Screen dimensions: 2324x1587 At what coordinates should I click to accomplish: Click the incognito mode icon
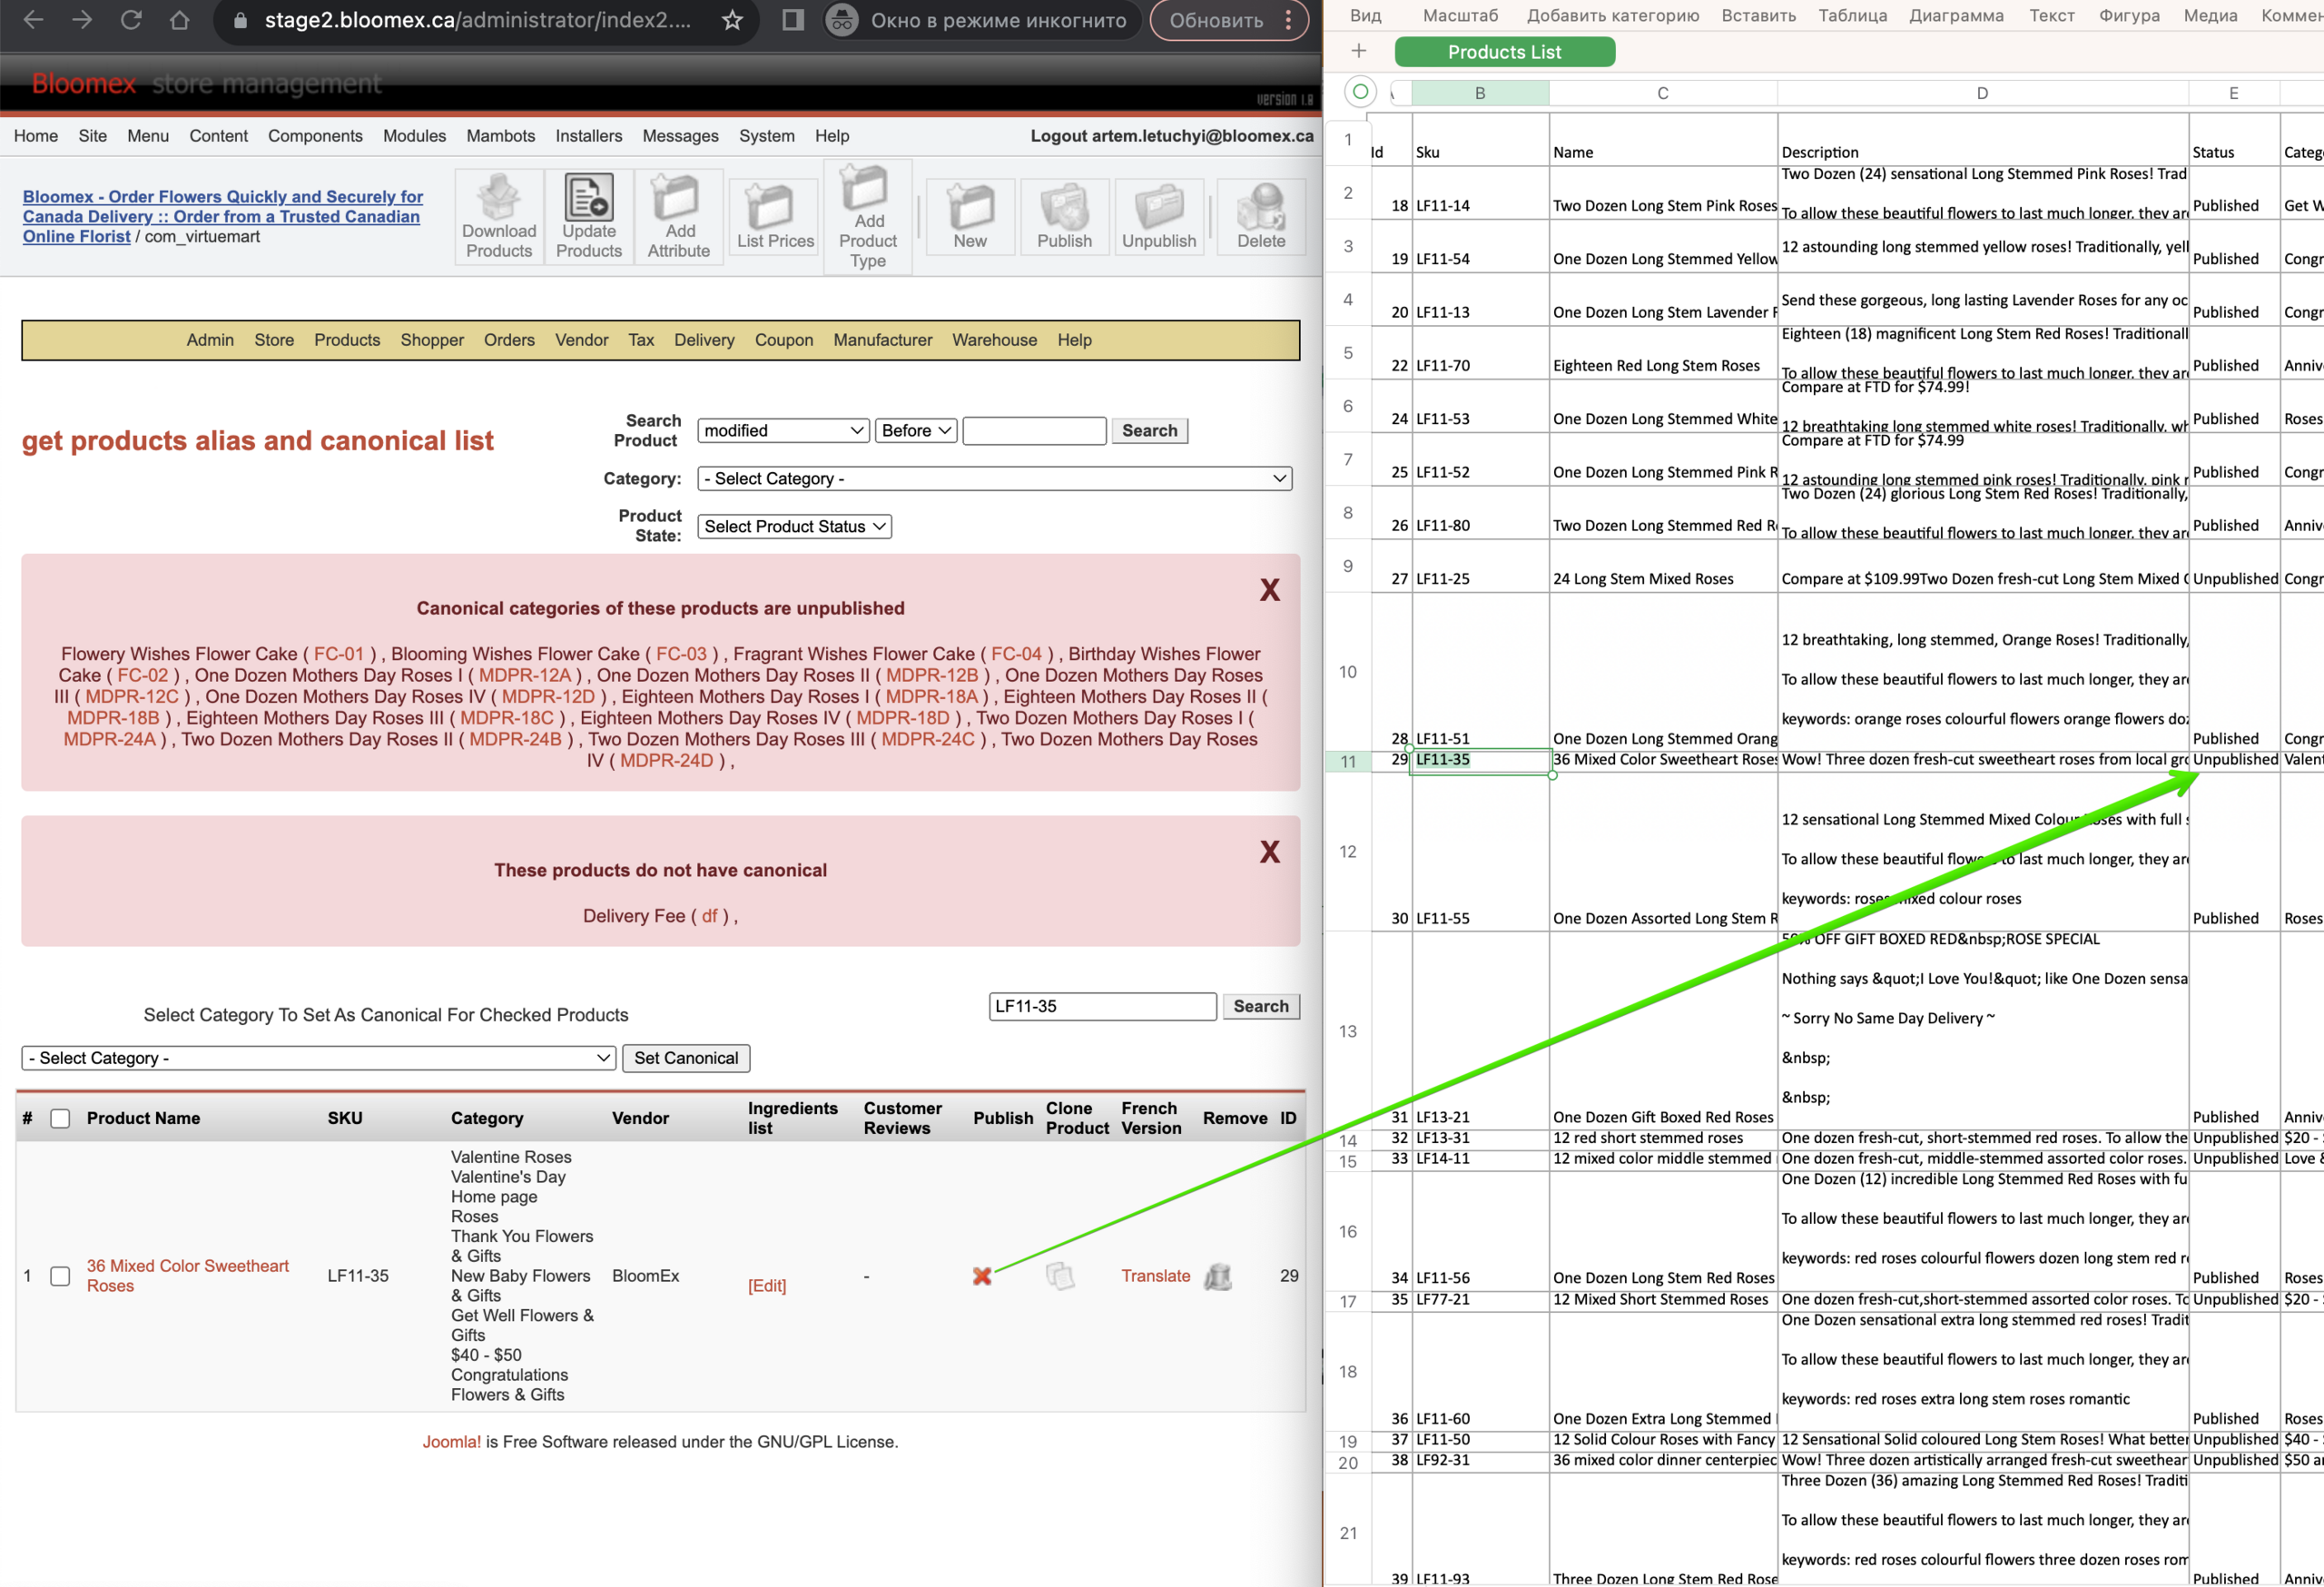[842, 20]
